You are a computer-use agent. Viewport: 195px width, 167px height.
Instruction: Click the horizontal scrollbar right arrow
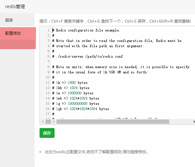point(194,121)
